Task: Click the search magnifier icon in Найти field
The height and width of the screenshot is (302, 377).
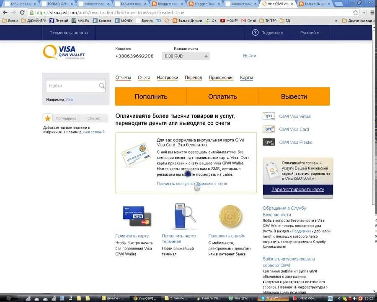Action: pyautogui.click(x=101, y=86)
